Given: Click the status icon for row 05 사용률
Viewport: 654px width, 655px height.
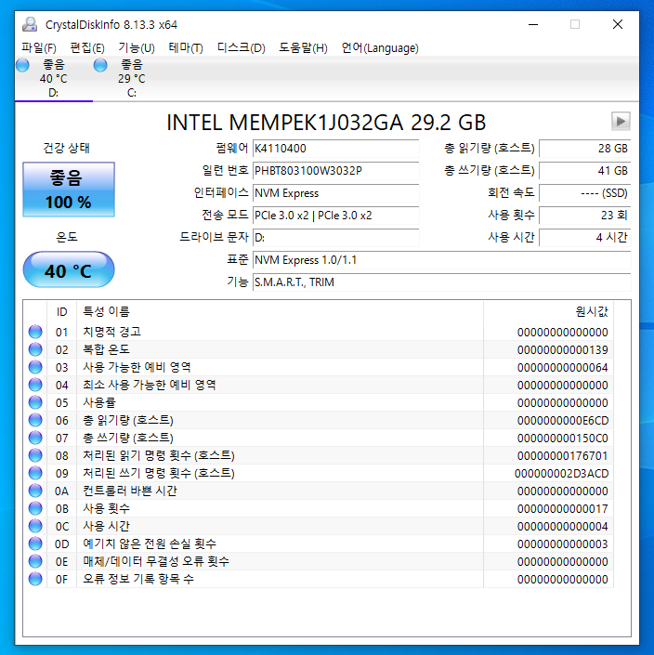Looking at the screenshot, I should [35, 402].
